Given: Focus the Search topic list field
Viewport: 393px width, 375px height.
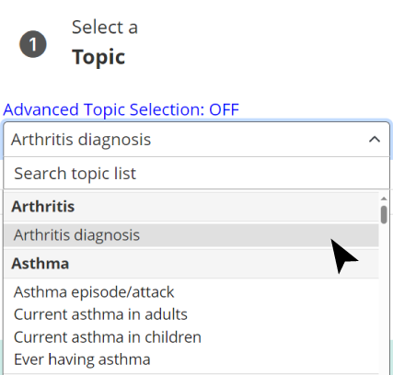Looking at the screenshot, I should coord(196,174).
